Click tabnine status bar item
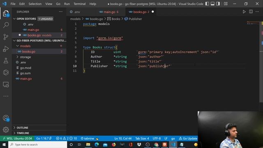 click(90, 139)
